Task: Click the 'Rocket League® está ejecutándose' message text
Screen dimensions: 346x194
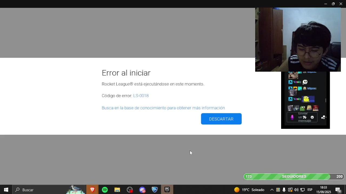Action: pos(153,84)
